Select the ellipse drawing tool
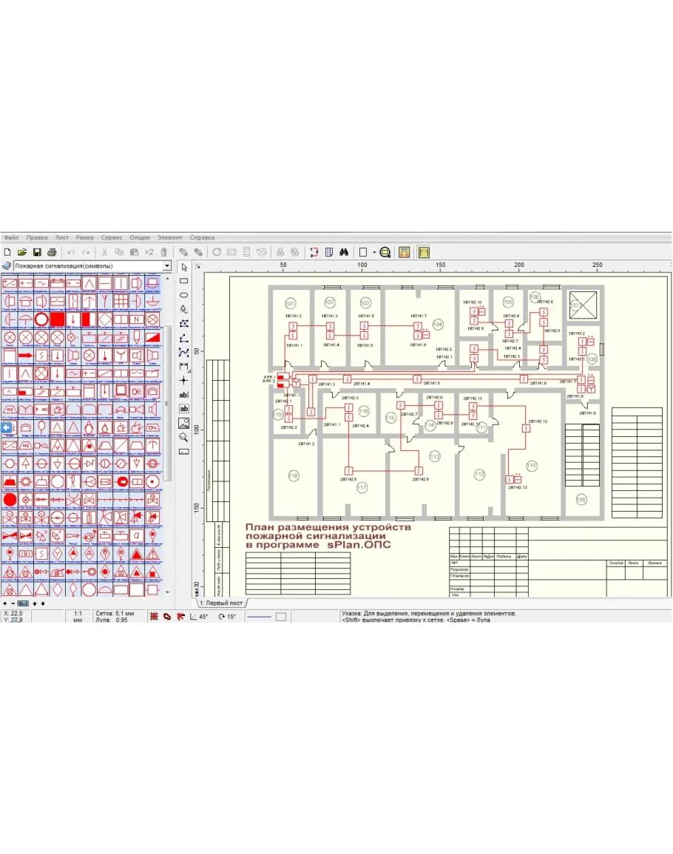Viewport: 673px width, 854px height. 184,295
